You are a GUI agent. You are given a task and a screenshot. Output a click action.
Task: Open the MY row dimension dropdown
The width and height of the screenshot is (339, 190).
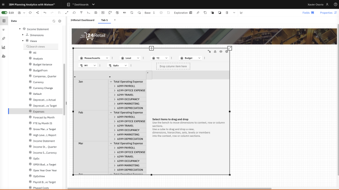88,65
